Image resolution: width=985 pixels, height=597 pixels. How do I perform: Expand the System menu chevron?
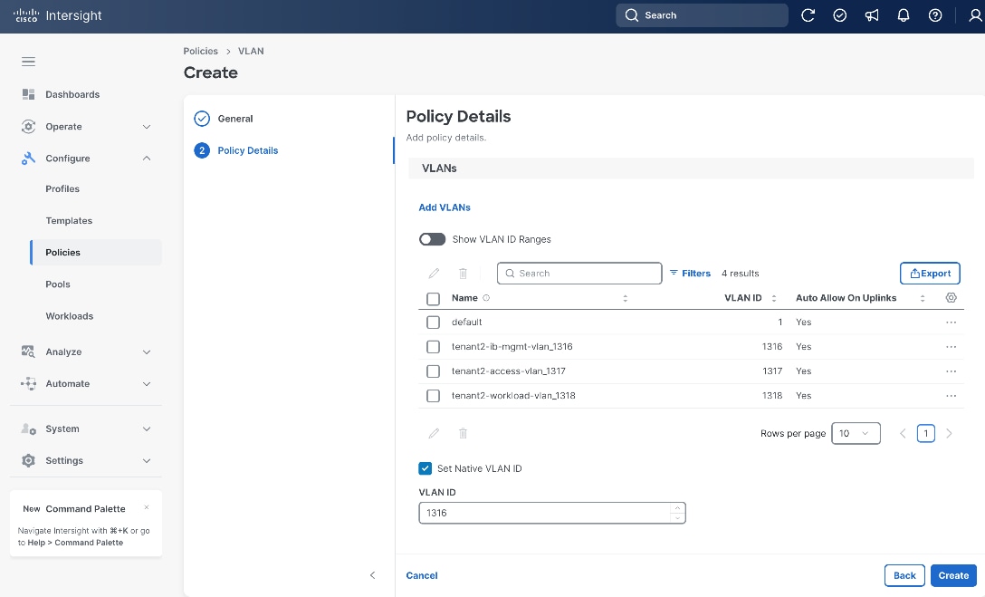click(147, 428)
